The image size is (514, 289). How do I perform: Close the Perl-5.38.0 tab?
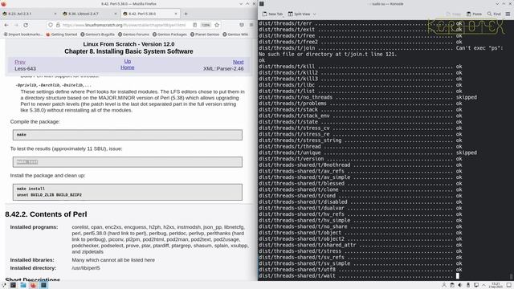[176, 14]
